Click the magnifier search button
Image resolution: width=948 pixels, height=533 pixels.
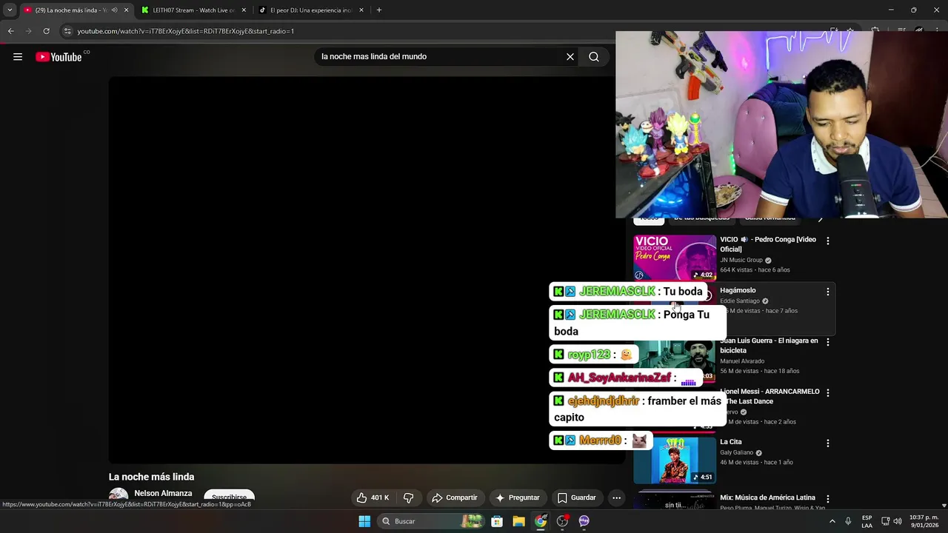(594, 57)
